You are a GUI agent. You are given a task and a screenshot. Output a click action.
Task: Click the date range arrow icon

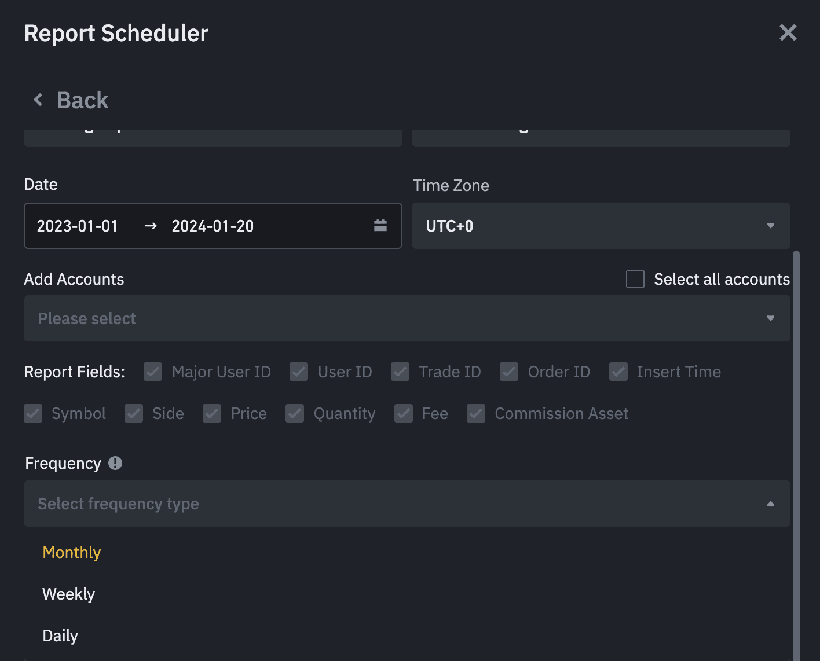tap(151, 226)
